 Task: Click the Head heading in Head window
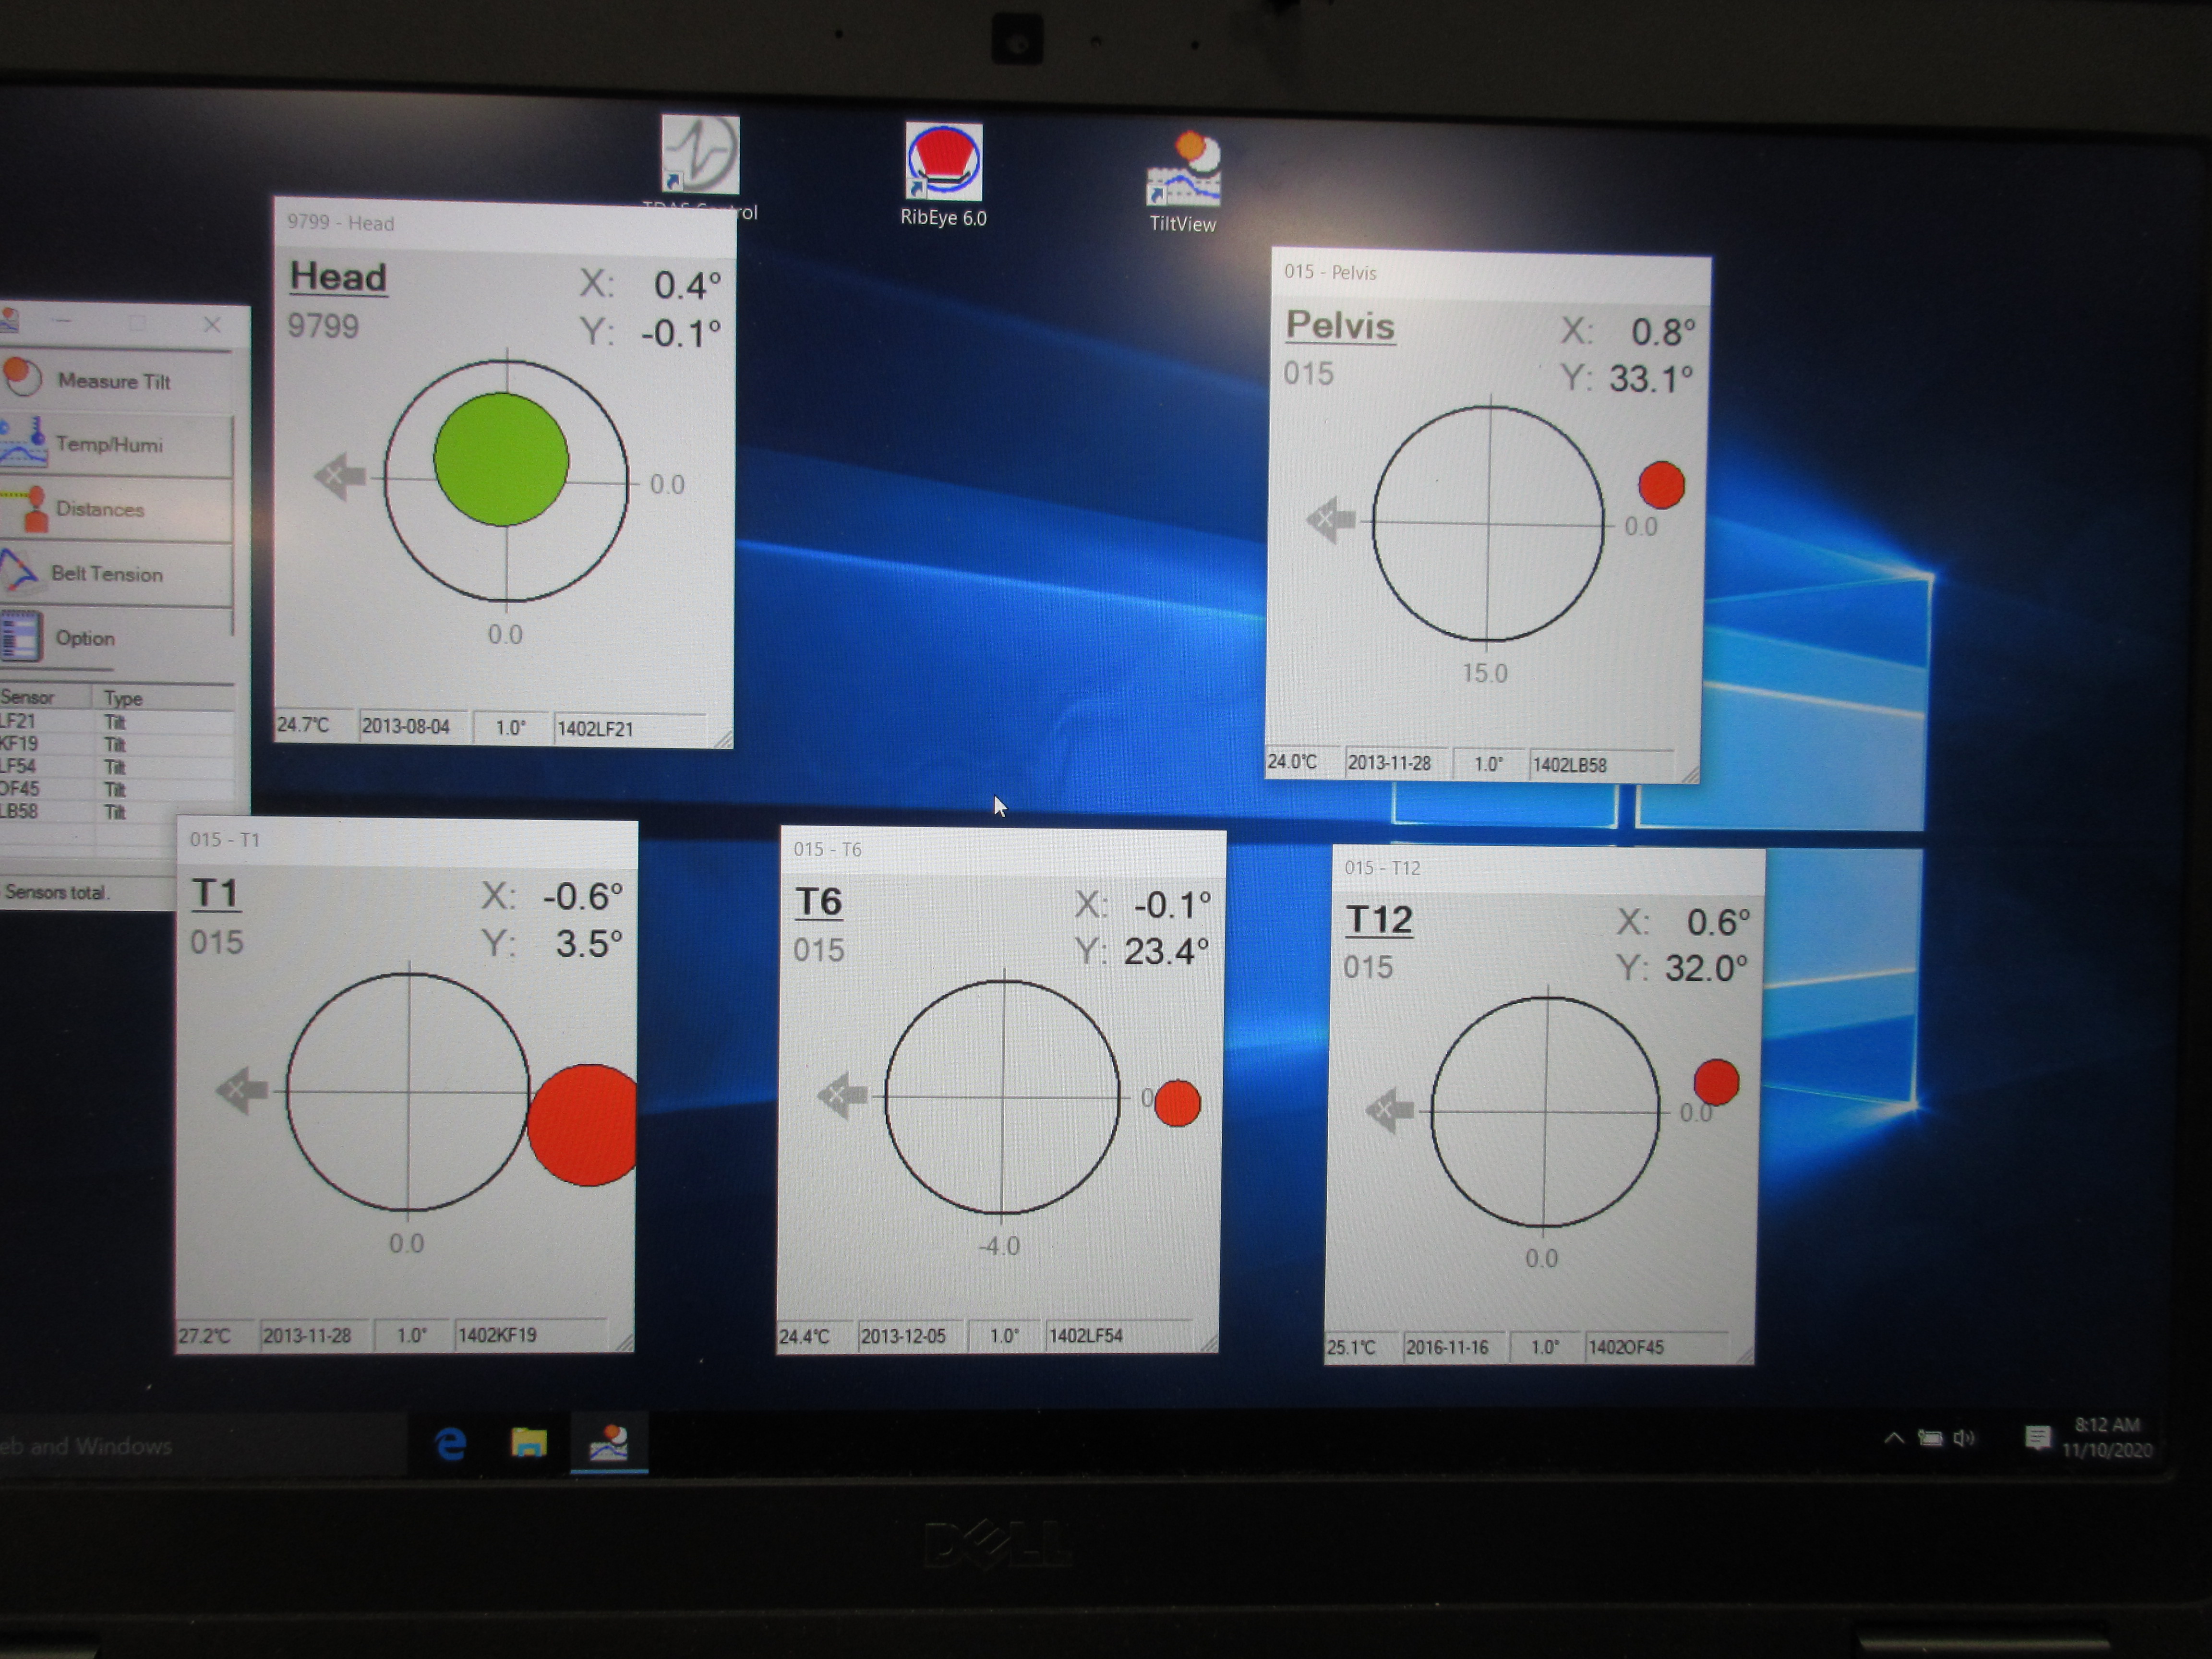[338, 277]
